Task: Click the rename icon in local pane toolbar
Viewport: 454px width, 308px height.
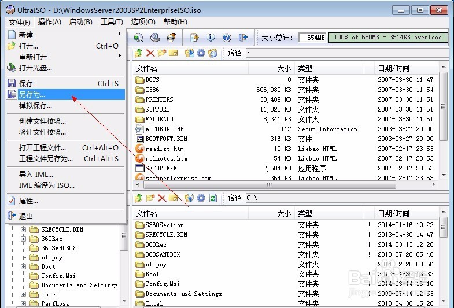Action: (173, 198)
